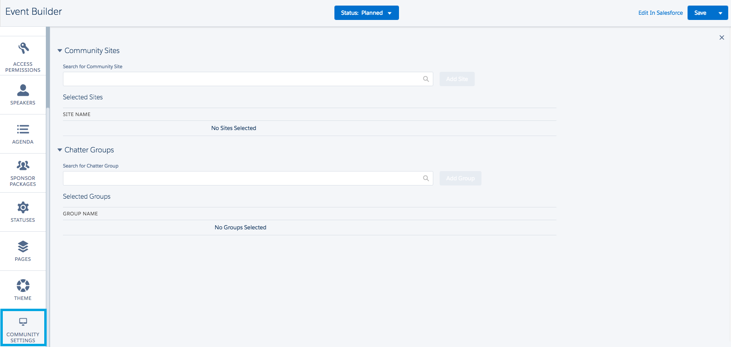Open the Status: Planned dropdown
The width and height of the screenshot is (731, 347).
tap(366, 13)
